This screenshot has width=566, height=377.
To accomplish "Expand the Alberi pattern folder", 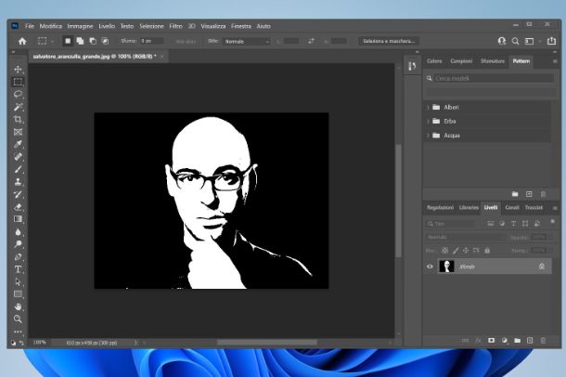I will click(428, 108).
